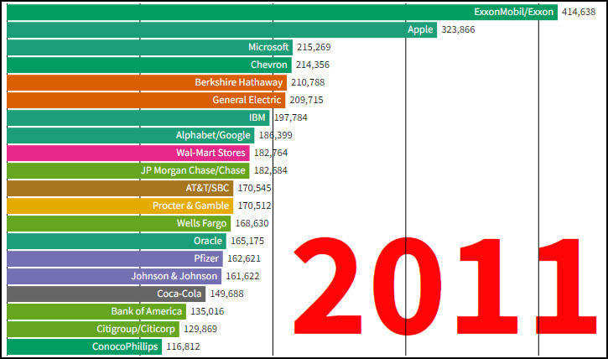Click the value 210,788

pyautogui.click(x=308, y=82)
